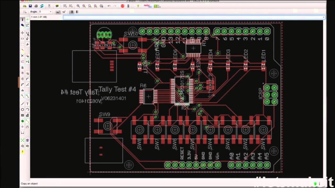This screenshot has height=188, width=335.
Task: Open a board file with the folder icon
Action: coord(24,6)
